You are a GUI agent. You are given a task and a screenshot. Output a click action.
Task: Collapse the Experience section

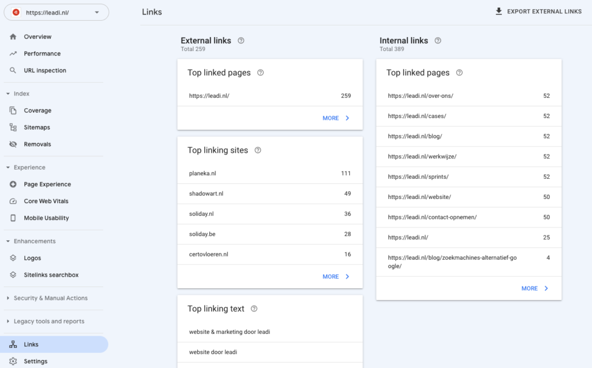(8, 167)
